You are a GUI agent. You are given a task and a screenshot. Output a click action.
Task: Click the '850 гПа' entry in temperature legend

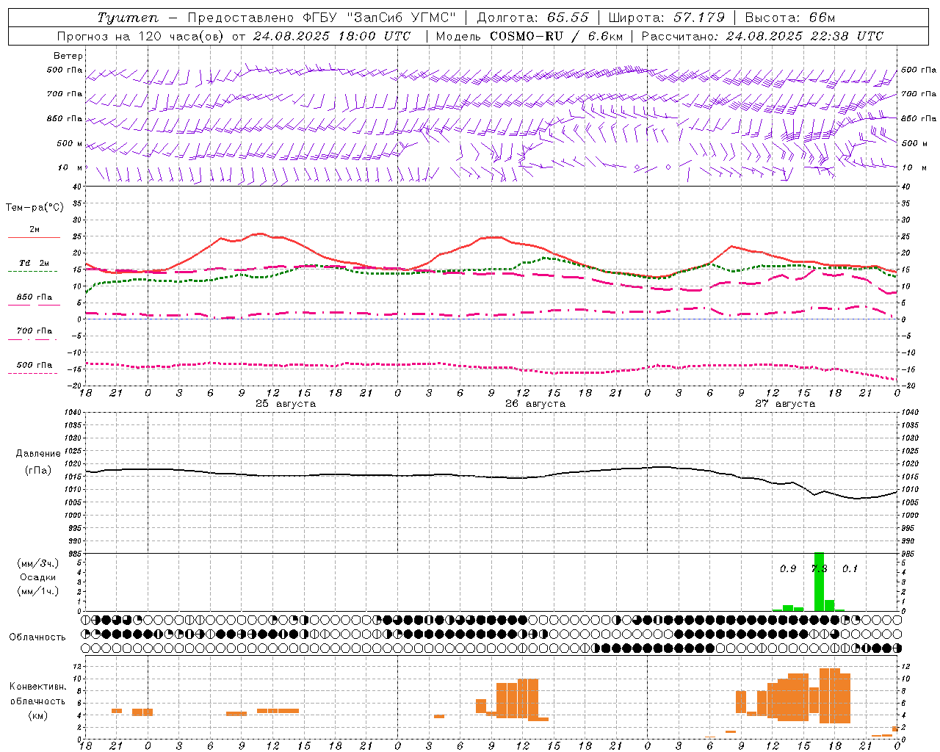(34, 297)
